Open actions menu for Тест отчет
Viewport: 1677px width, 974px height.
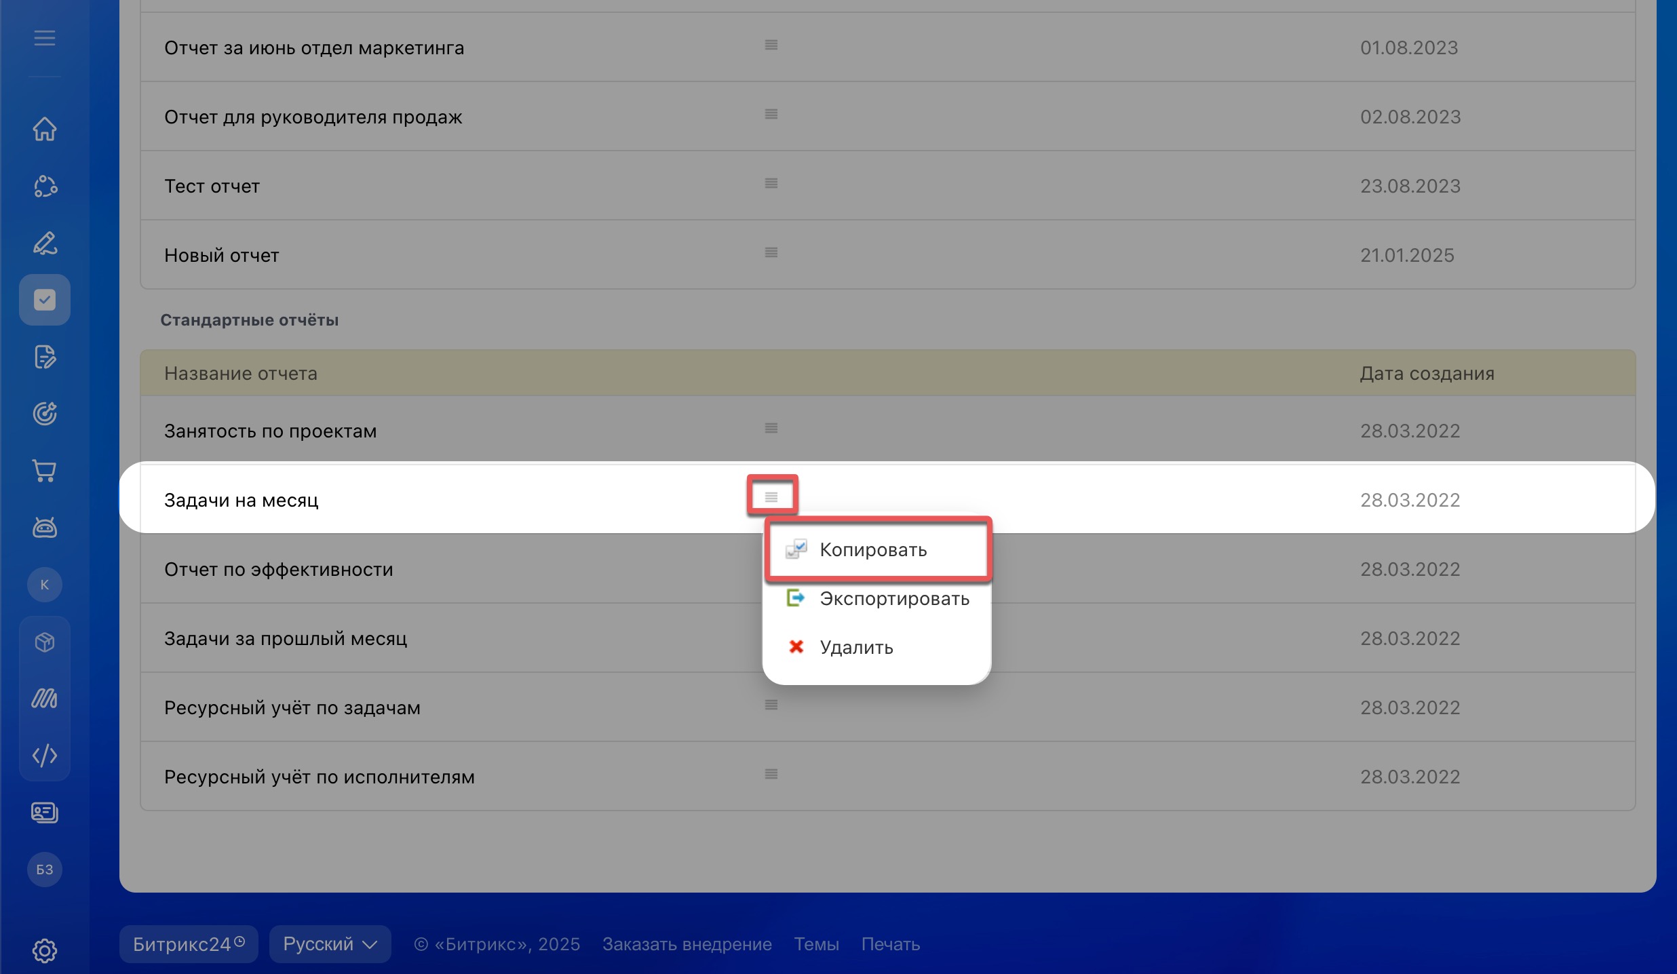click(x=771, y=183)
